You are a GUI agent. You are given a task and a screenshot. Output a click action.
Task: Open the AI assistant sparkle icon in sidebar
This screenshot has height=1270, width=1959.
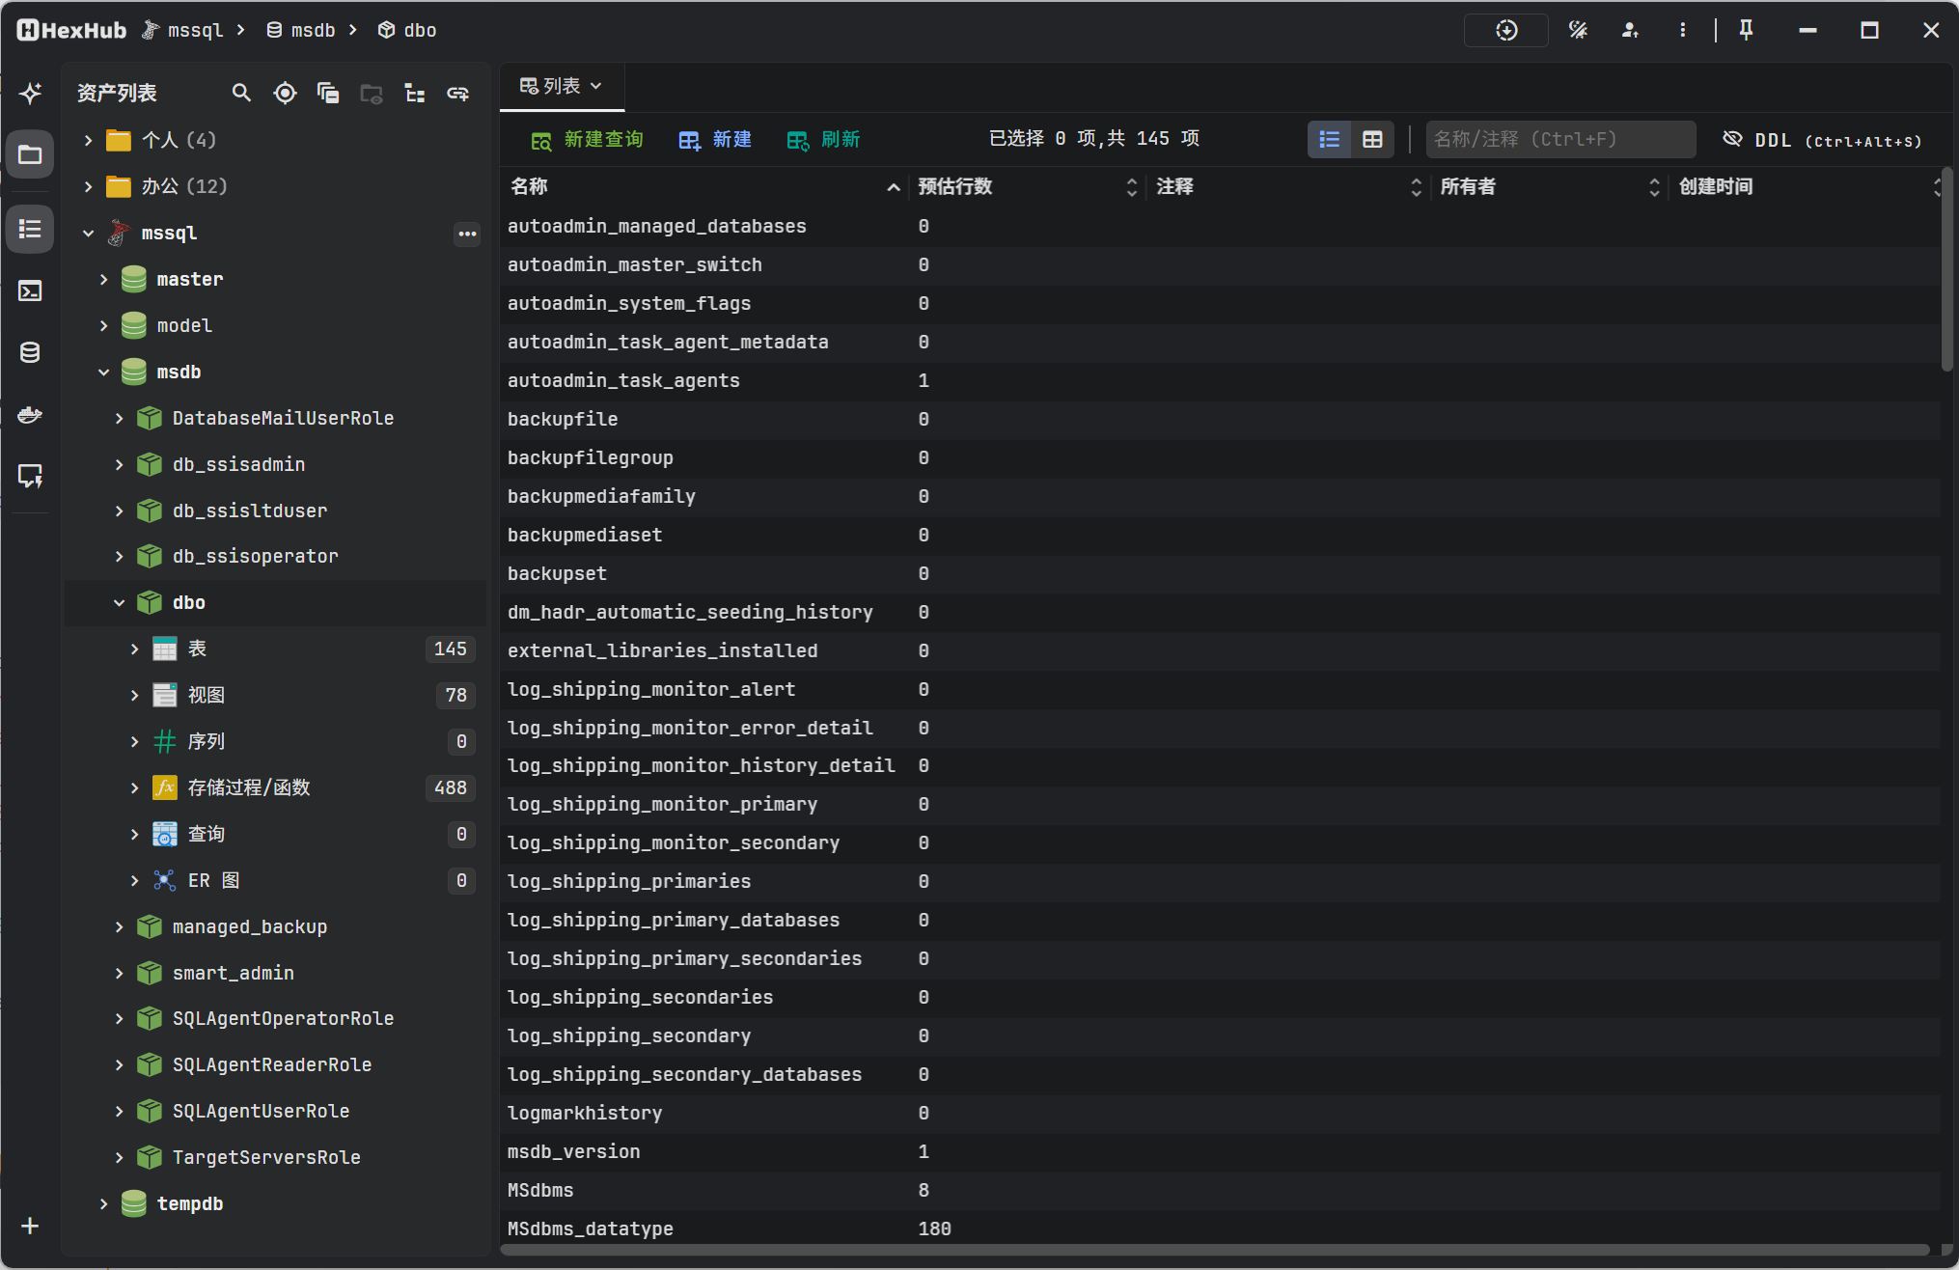[30, 93]
